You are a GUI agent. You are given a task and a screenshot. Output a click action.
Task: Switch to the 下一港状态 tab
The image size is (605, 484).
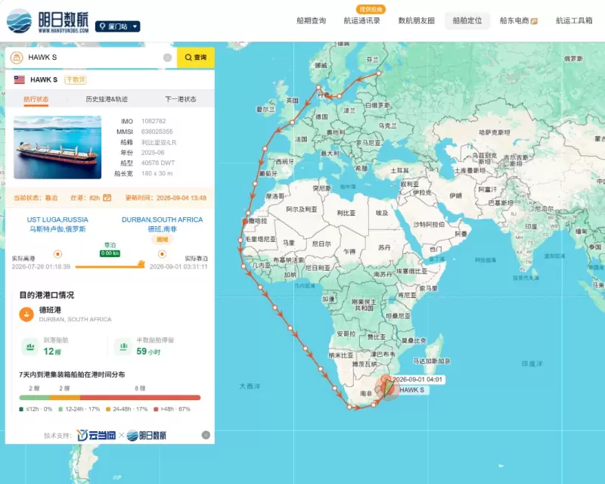pyautogui.click(x=181, y=99)
